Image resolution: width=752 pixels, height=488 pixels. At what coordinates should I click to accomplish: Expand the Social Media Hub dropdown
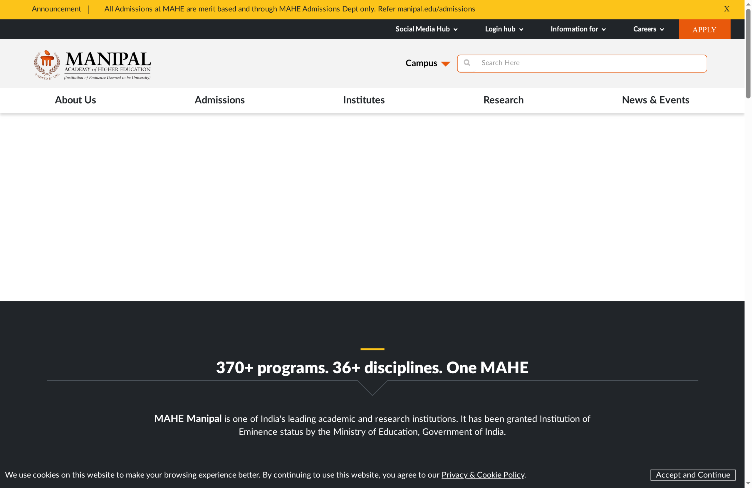(426, 29)
